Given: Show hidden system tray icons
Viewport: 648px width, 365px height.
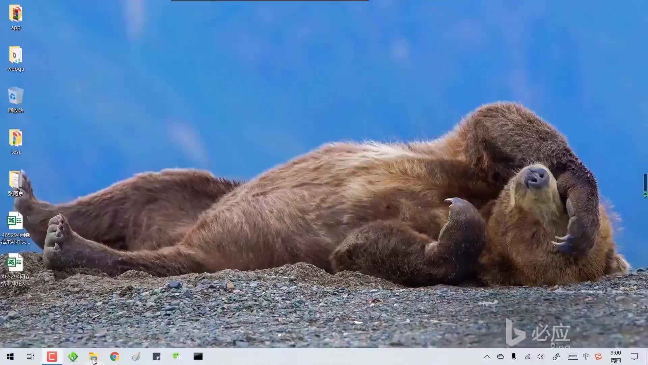Looking at the screenshot, I should pyautogui.click(x=487, y=357).
